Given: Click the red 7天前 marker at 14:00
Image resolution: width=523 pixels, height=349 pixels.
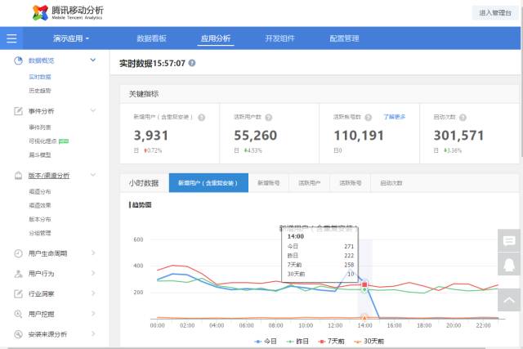Looking at the screenshot, I should click(x=364, y=284).
